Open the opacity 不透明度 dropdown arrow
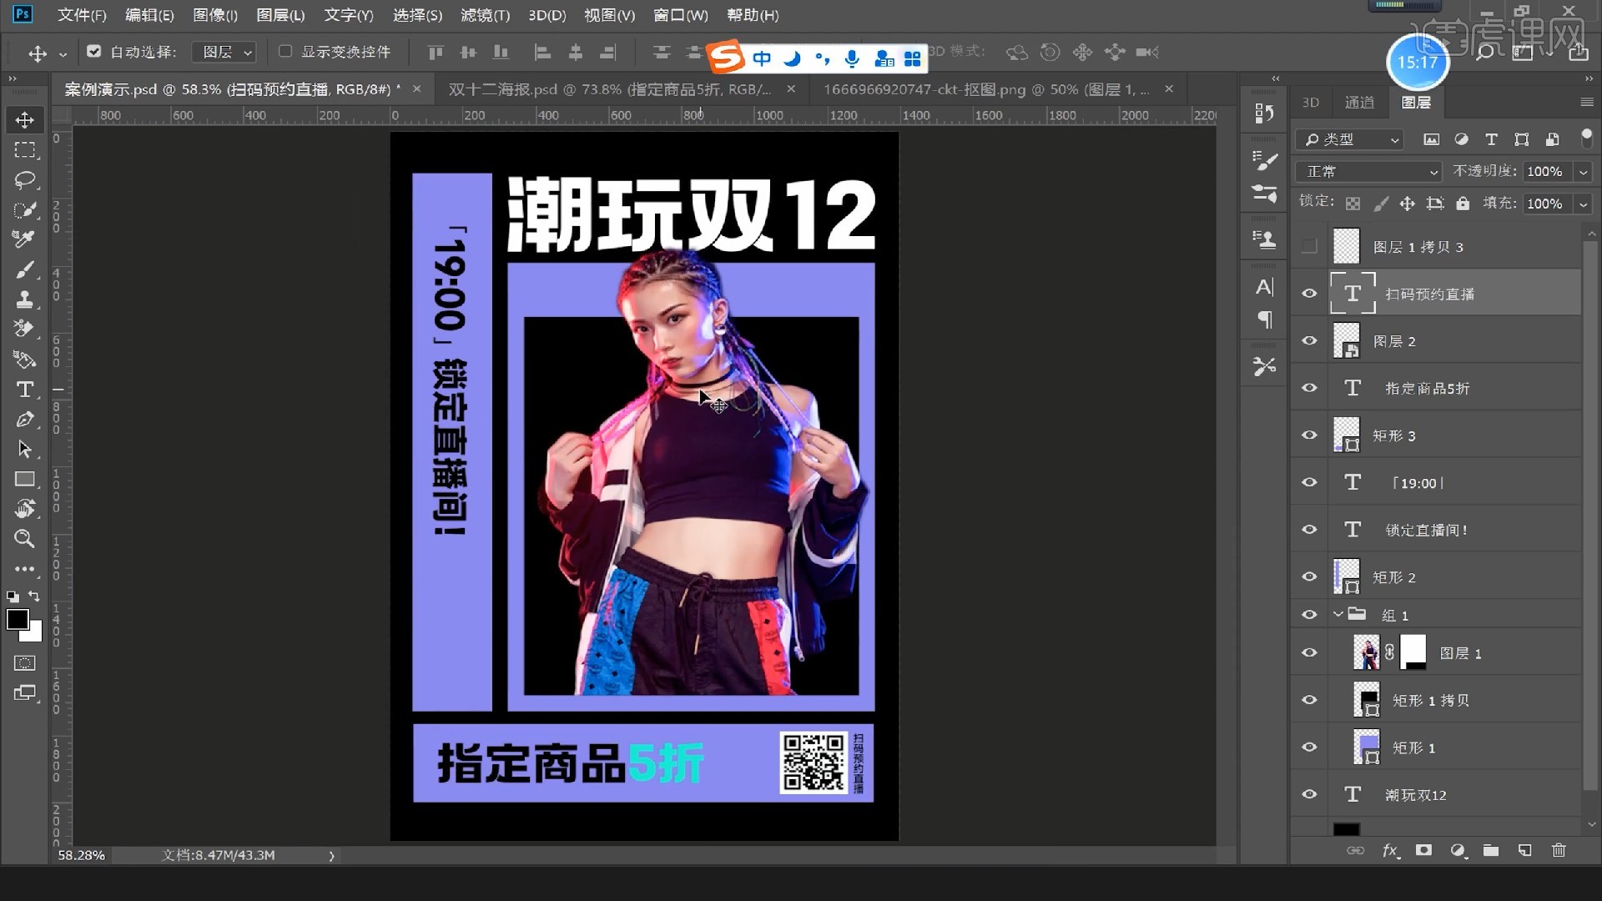 click(1583, 171)
